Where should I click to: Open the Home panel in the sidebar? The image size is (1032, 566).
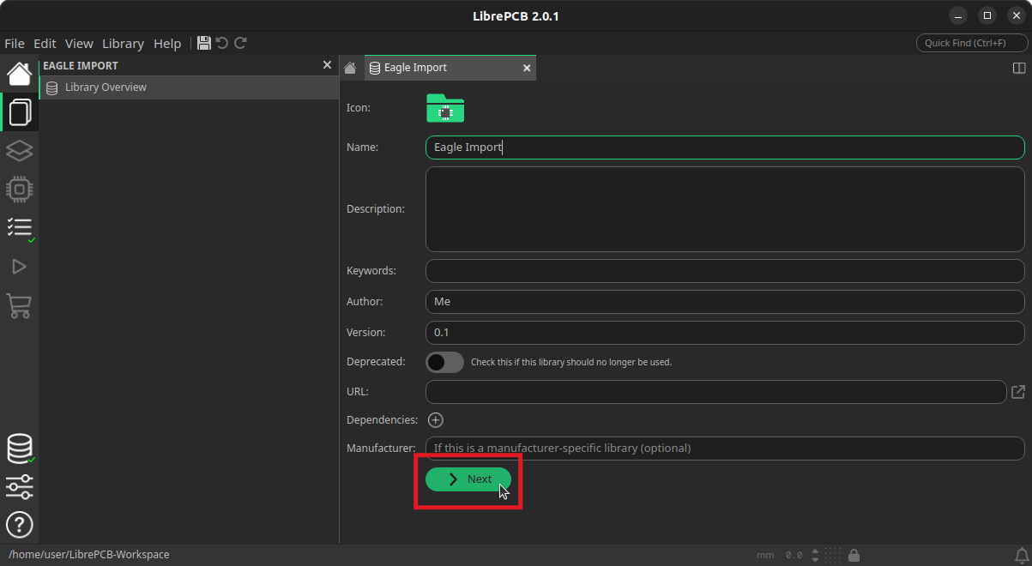[x=20, y=75]
